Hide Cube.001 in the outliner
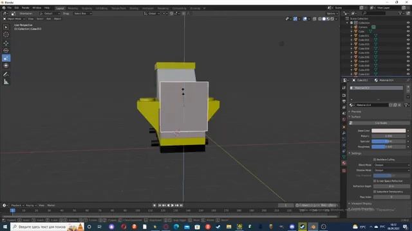 pos(408,36)
